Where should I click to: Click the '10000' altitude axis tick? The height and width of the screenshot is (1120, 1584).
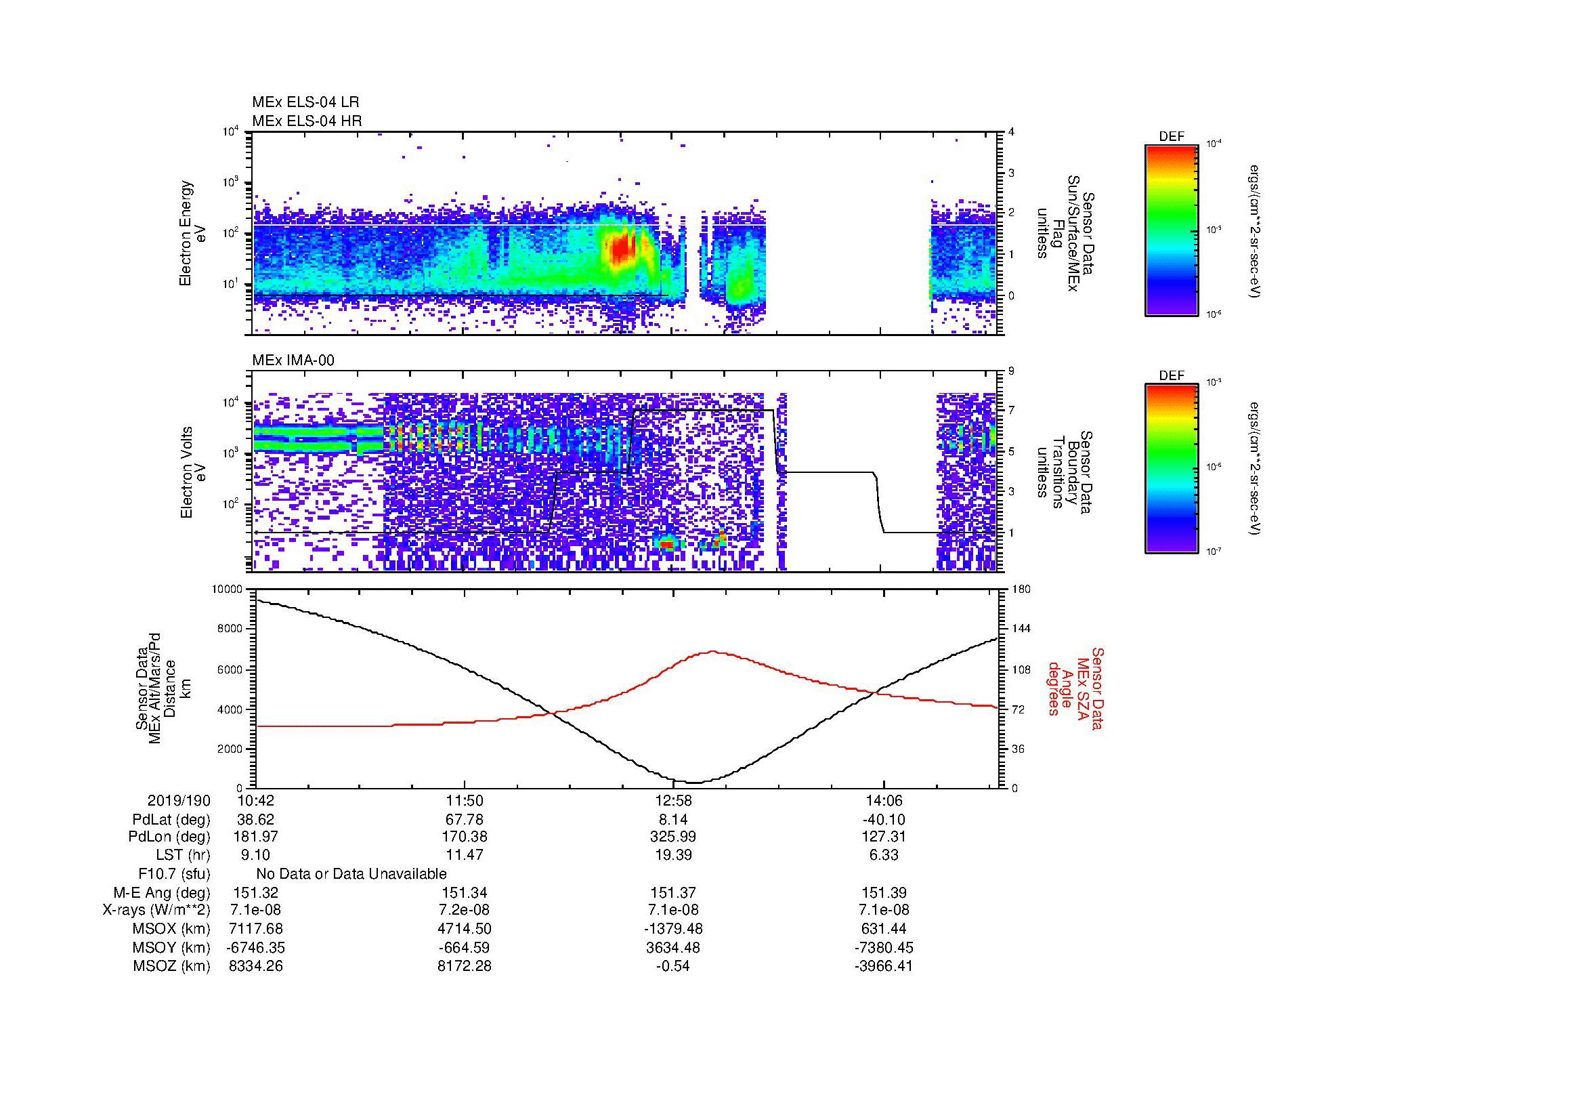228,589
